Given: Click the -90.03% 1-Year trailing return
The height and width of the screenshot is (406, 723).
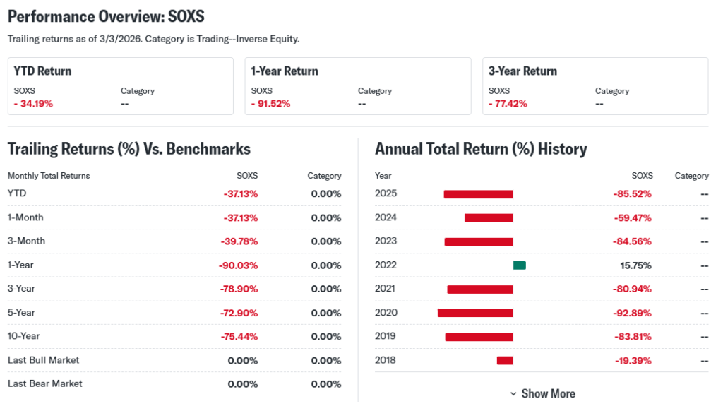Looking at the screenshot, I should coord(239,265).
